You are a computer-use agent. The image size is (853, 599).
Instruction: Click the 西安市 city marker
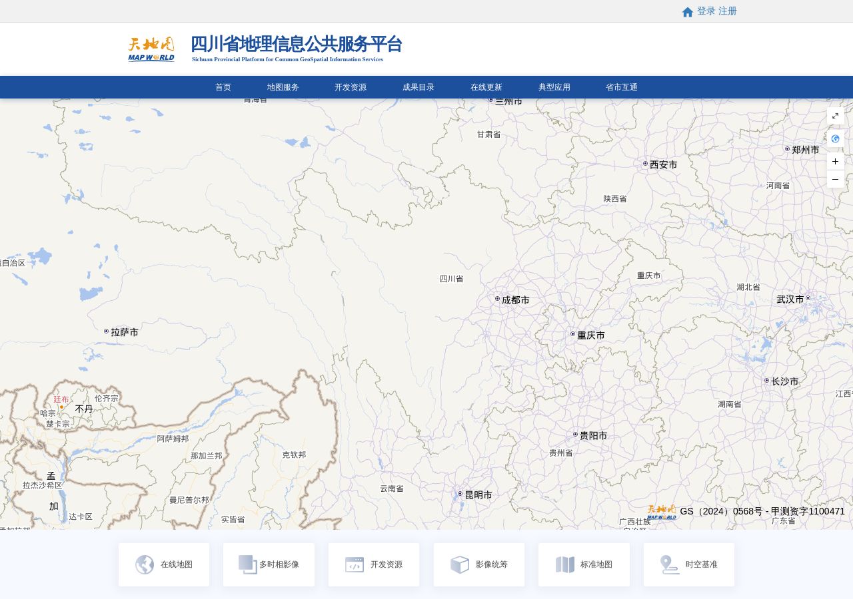[x=645, y=164]
